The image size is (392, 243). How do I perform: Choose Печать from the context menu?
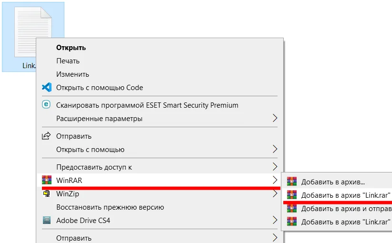(x=68, y=61)
